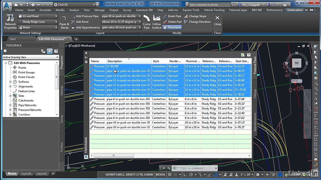Click the Delete Part tool
Image resolution: width=321 pixels, height=180 pixels.
[172, 22]
